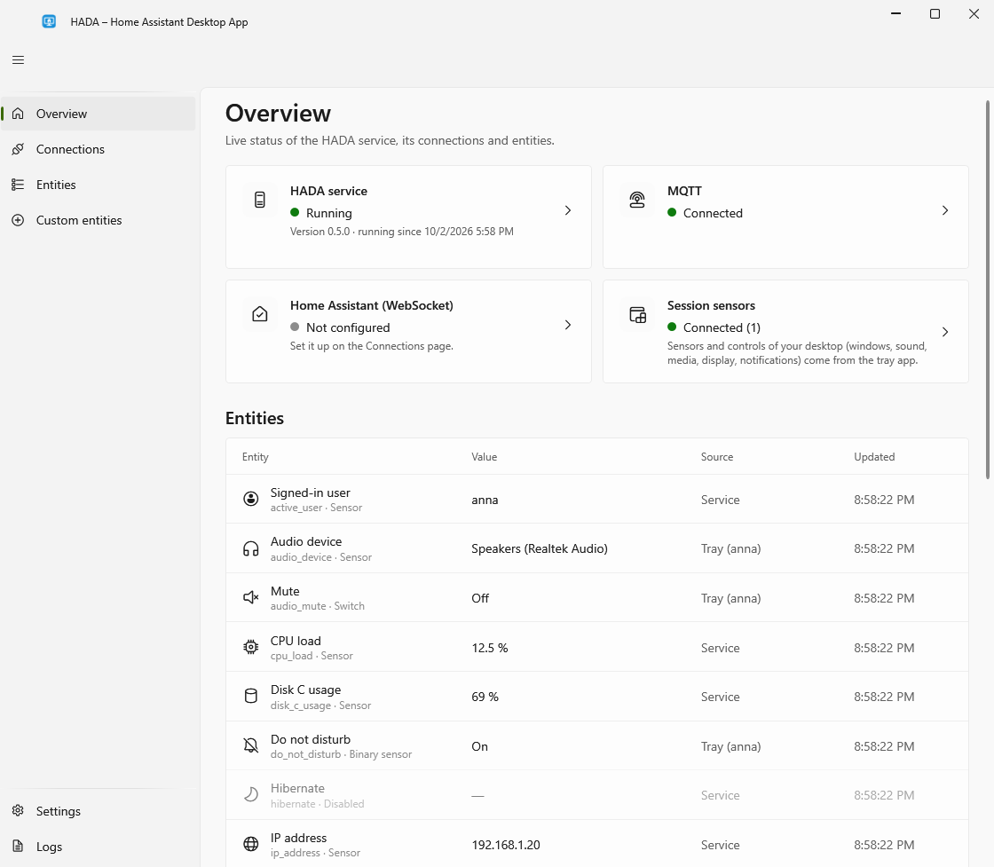Go to the Overview page
Screen dimensions: 994x867
click(x=99, y=114)
